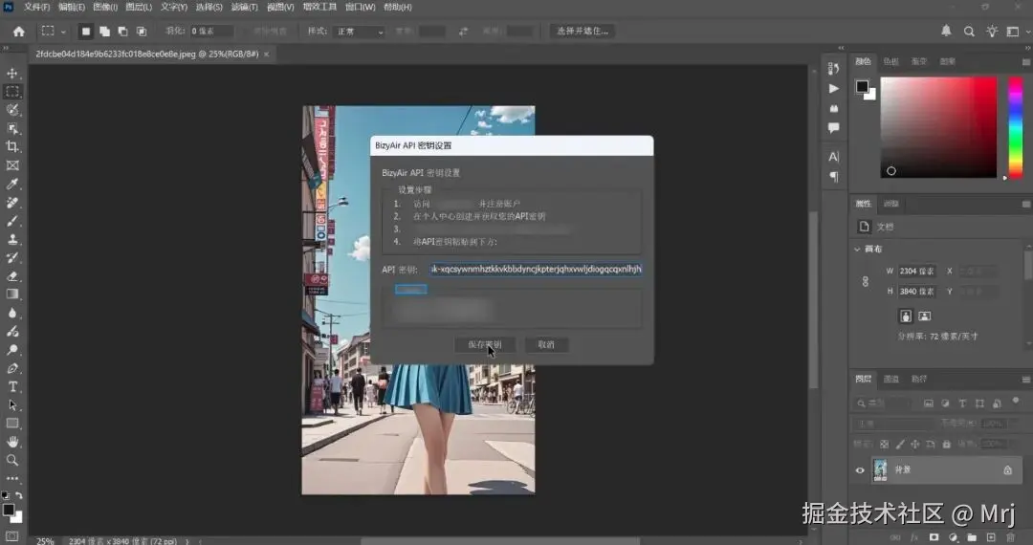Activate the Hand tool
This screenshot has width=1033, height=545.
[x=12, y=442]
